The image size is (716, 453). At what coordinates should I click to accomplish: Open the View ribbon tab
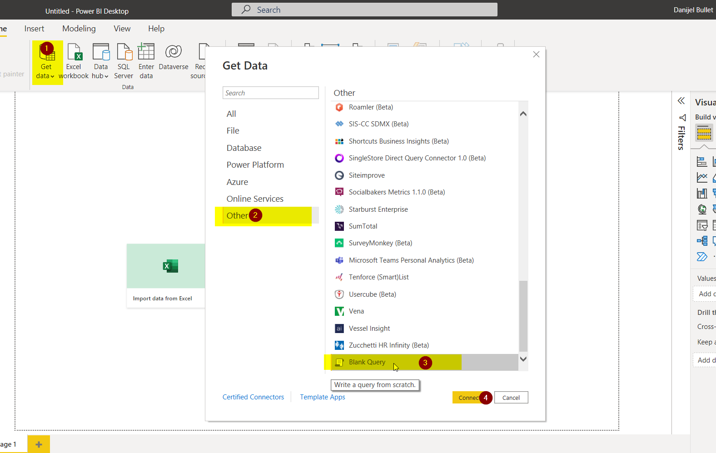click(122, 29)
